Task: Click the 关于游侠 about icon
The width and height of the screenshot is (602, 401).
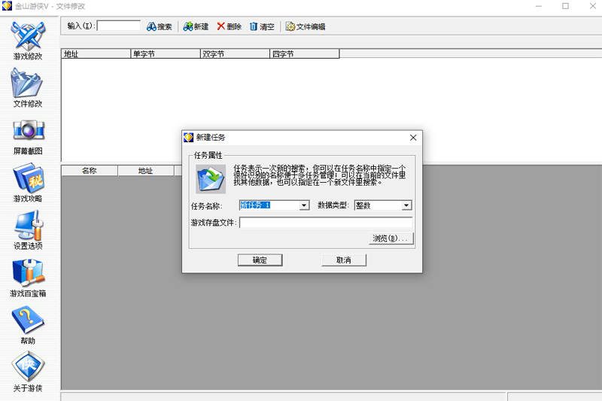Action: point(28,369)
